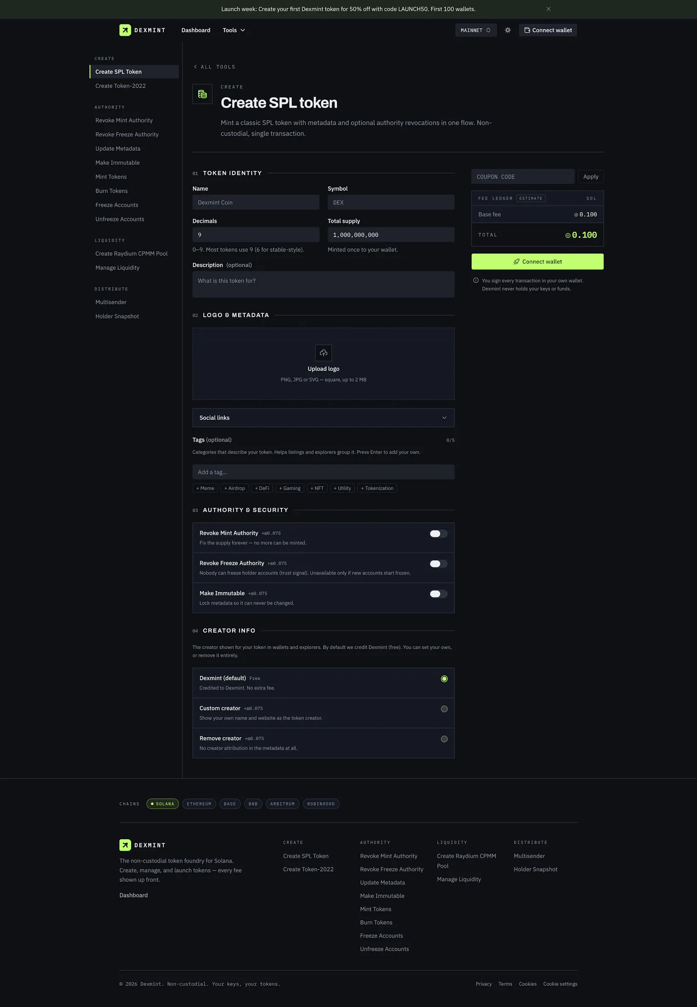697x1007 pixels.
Task: Toggle Make Immutable switch
Action: coord(439,594)
